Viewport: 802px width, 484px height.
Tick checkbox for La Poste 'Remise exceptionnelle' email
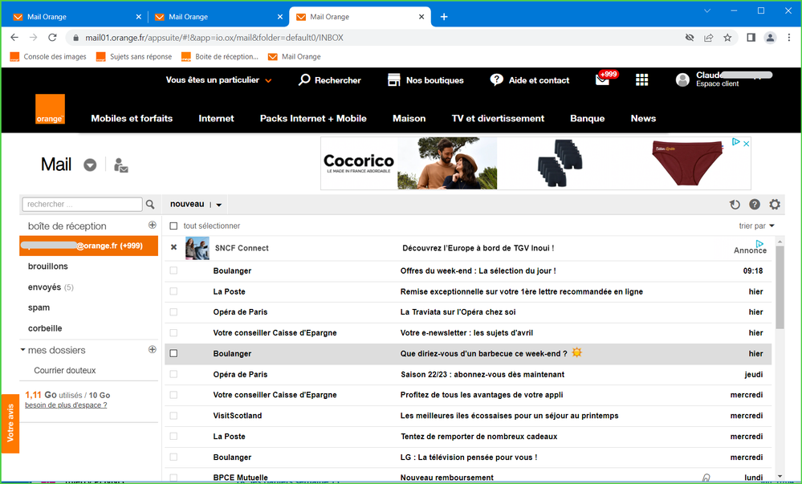pos(173,291)
